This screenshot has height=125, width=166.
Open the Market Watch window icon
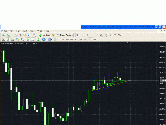click(x=16, y=35)
